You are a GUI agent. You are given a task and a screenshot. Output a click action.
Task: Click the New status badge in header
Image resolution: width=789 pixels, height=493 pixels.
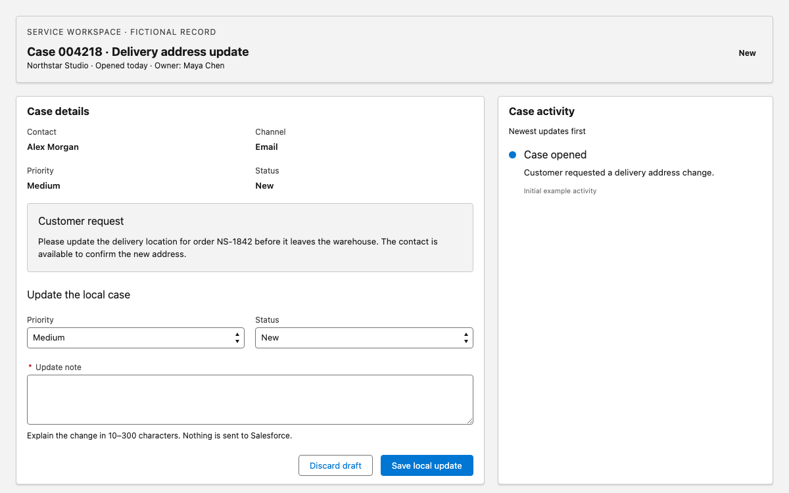pyautogui.click(x=747, y=53)
